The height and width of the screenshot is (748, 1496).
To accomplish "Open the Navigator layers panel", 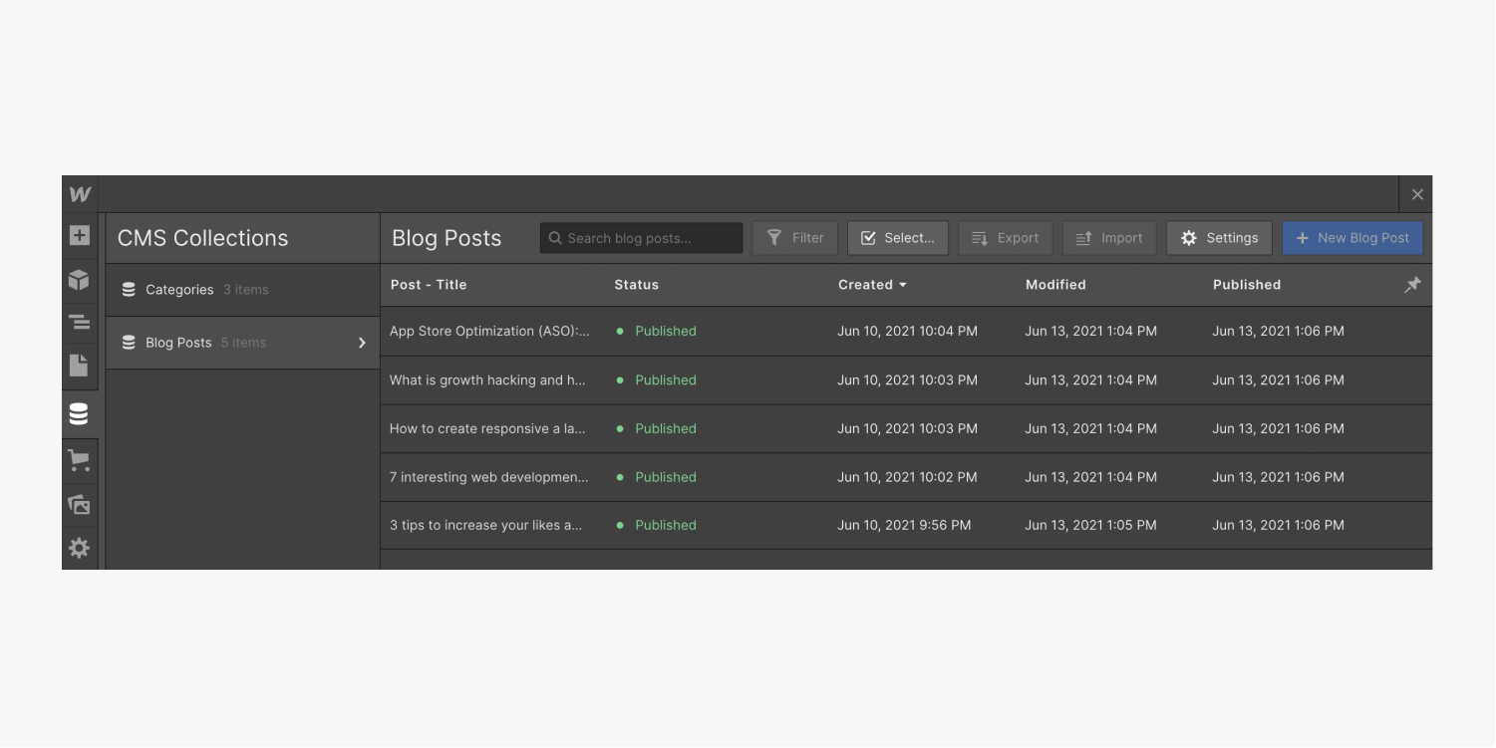I will (x=79, y=322).
